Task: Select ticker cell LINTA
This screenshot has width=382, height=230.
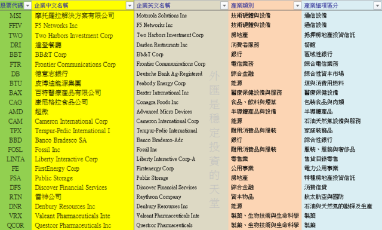Action: 16,160
